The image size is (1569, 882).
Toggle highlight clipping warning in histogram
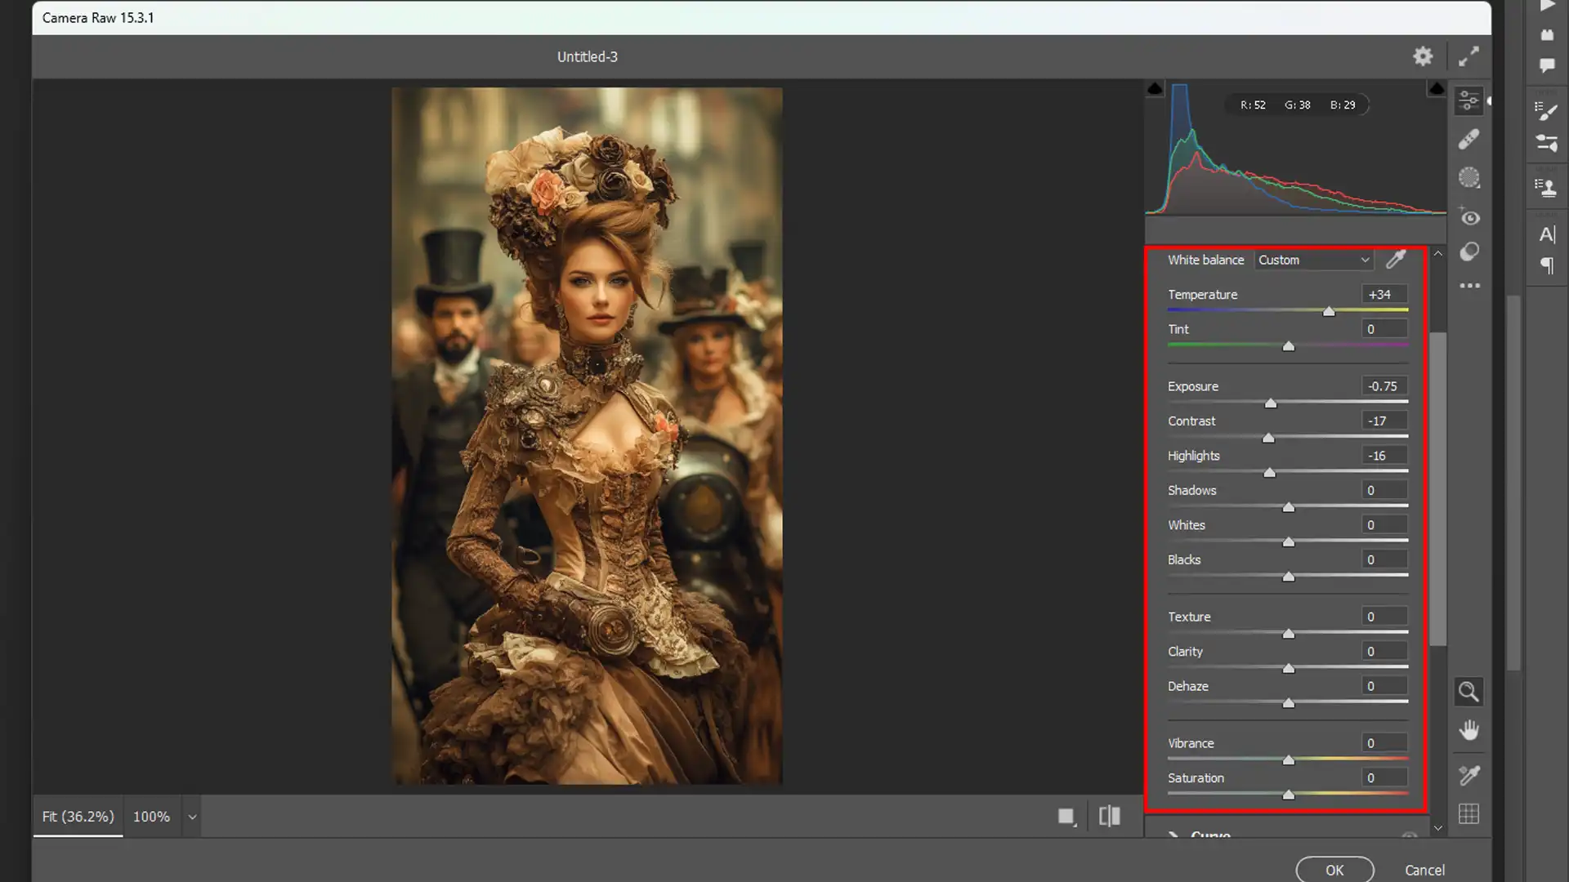[x=1437, y=88]
